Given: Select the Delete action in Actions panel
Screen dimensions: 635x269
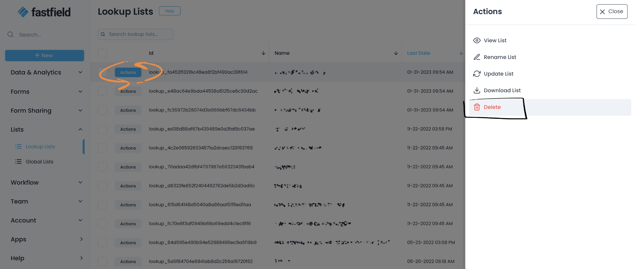Looking at the screenshot, I should (x=492, y=107).
